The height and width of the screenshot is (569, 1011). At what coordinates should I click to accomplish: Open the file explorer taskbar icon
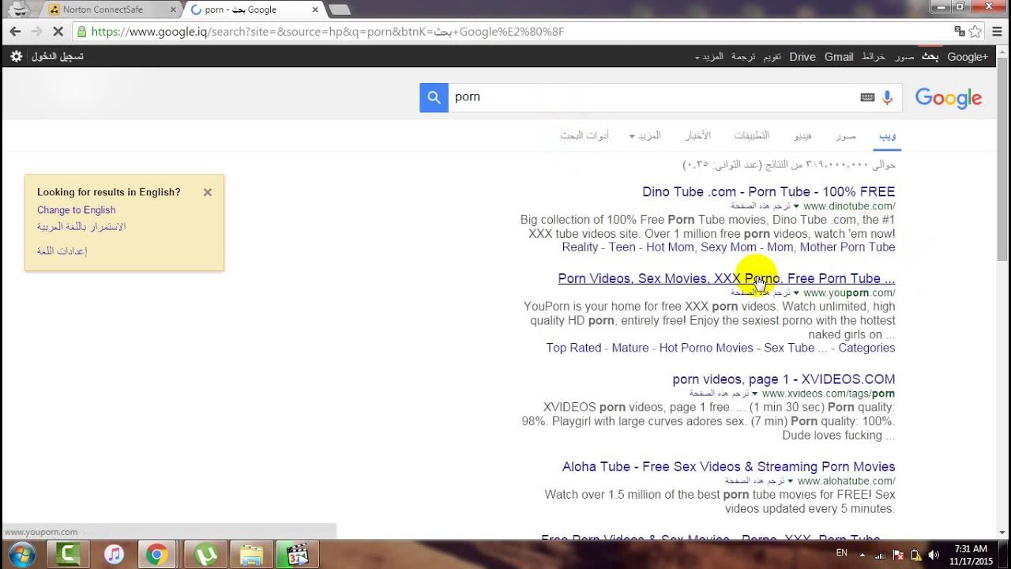(x=251, y=554)
